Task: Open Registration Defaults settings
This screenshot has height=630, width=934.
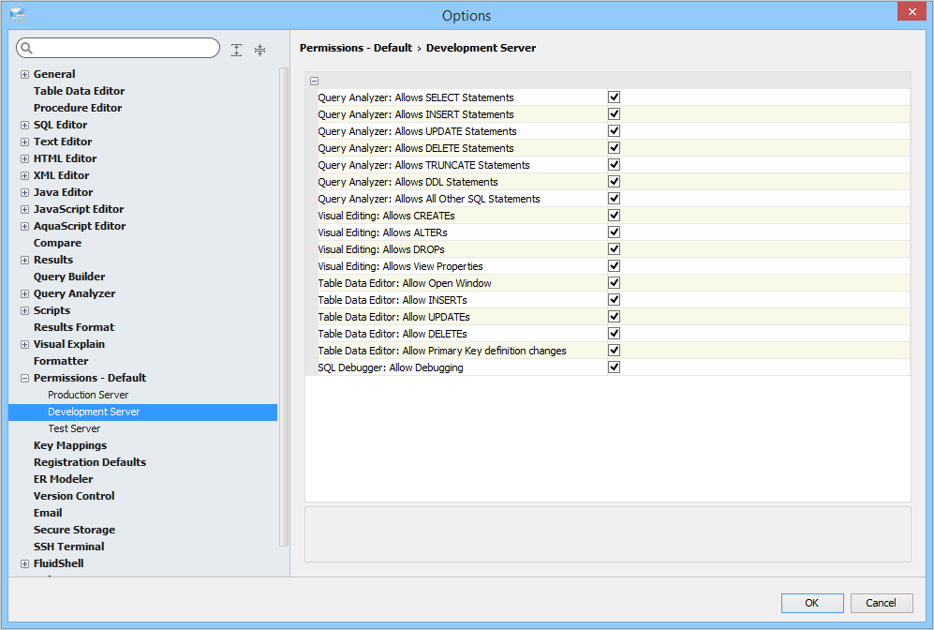Action: (89, 462)
